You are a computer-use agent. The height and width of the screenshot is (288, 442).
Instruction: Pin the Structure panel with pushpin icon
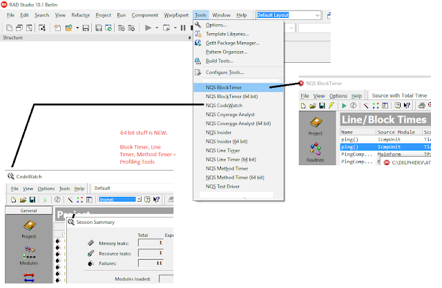pyautogui.click(x=189, y=38)
